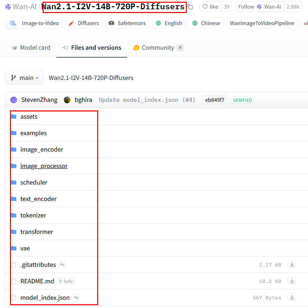Click the heart like button
308x308 pixels.
pos(210,7)
